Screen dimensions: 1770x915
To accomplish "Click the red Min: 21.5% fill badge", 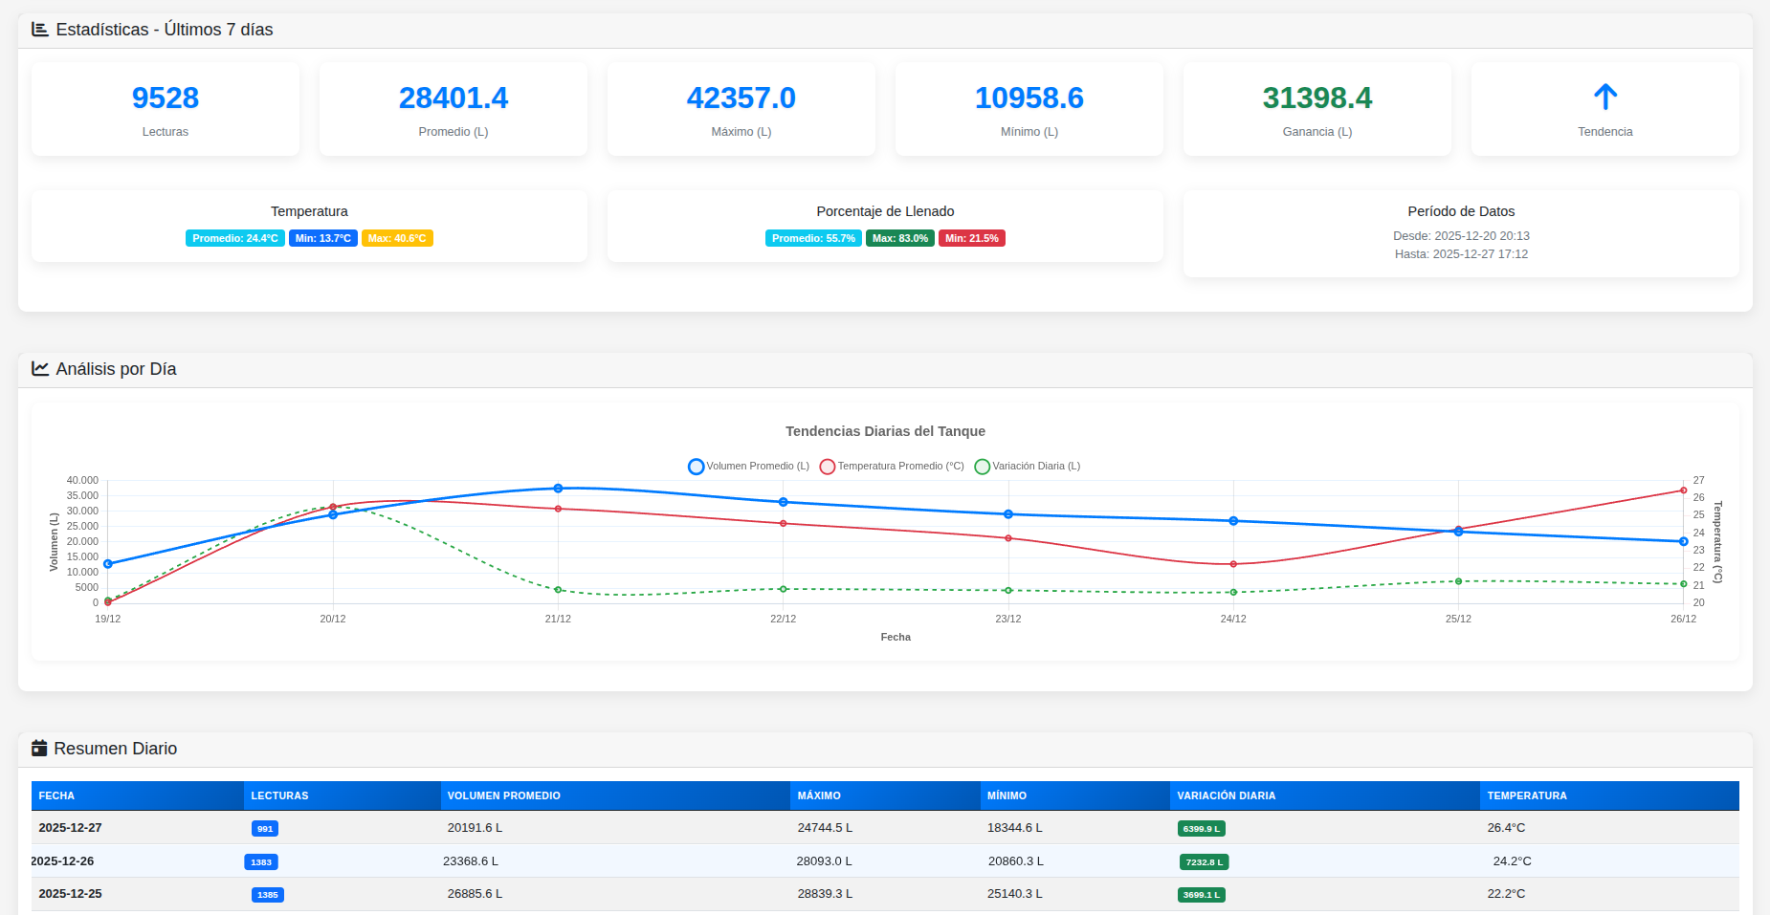I will point(971,238).
